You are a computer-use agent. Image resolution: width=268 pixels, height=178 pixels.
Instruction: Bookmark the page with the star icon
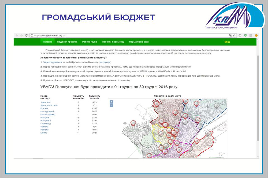coord(234,35)
